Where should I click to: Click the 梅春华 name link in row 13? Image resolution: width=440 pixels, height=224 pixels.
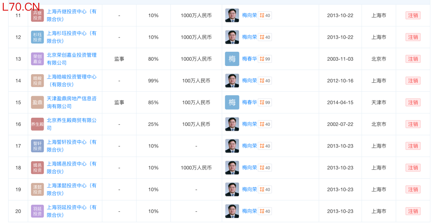tap(249, 59)
